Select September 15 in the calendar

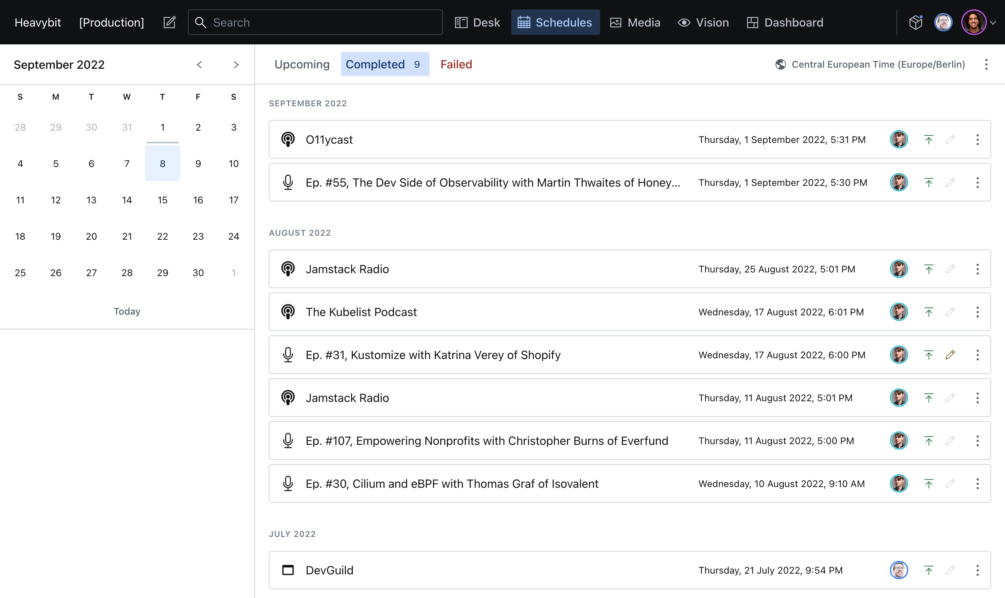click(162, 200)
